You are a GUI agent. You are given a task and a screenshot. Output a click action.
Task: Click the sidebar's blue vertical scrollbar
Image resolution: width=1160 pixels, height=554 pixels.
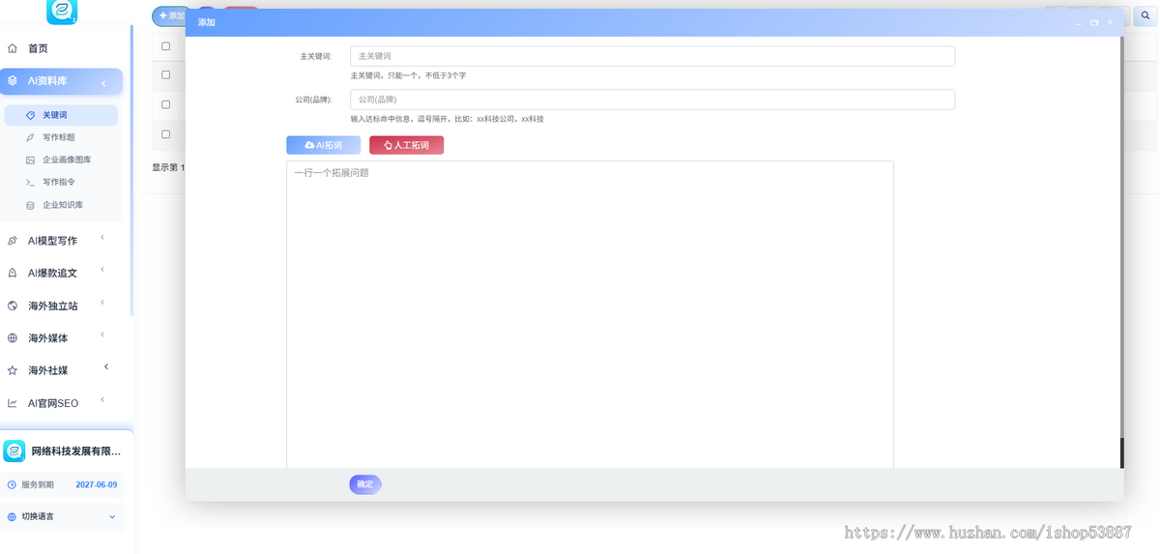point(131,169)
